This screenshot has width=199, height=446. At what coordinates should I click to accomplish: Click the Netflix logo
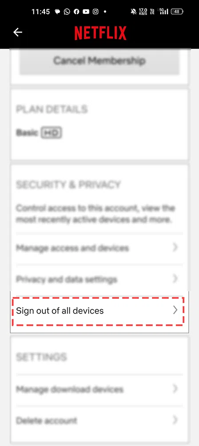pyautogui.click(x=100, y=33)
